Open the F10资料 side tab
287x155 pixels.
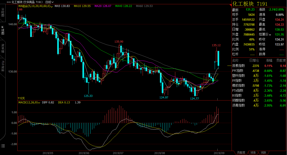(x=3, y=66)
